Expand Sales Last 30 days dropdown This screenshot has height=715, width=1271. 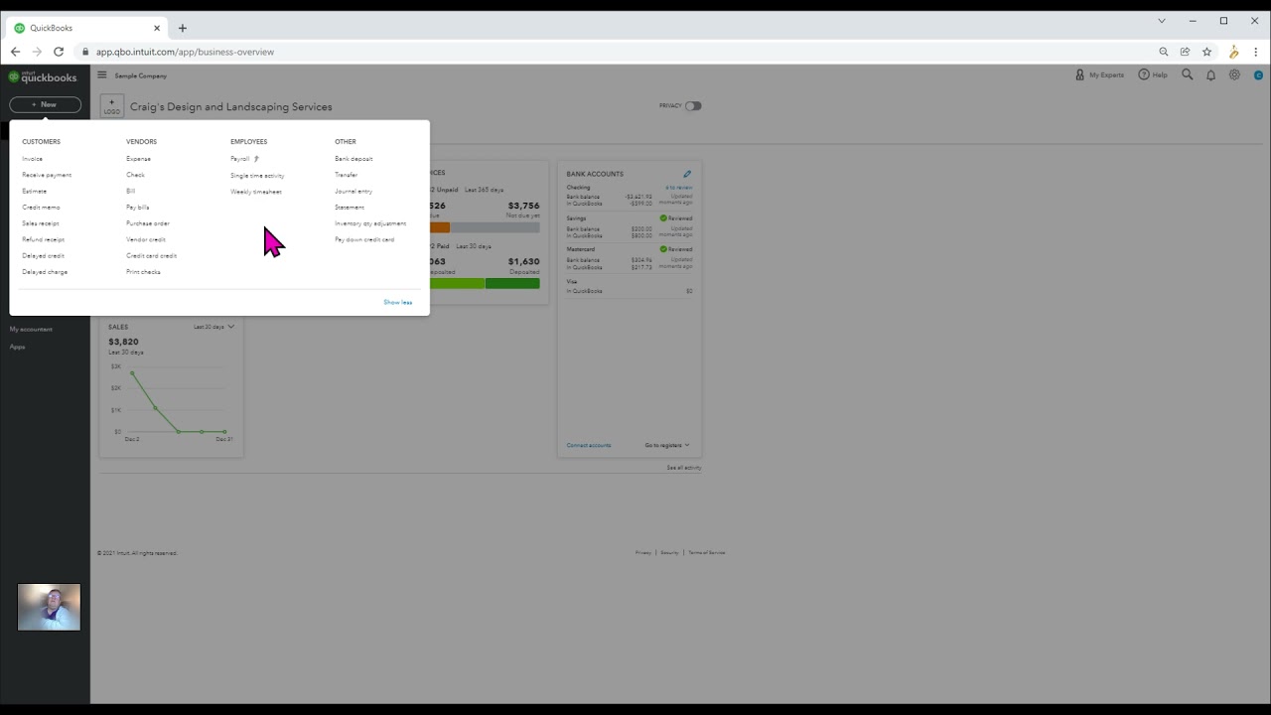point(213,327)
